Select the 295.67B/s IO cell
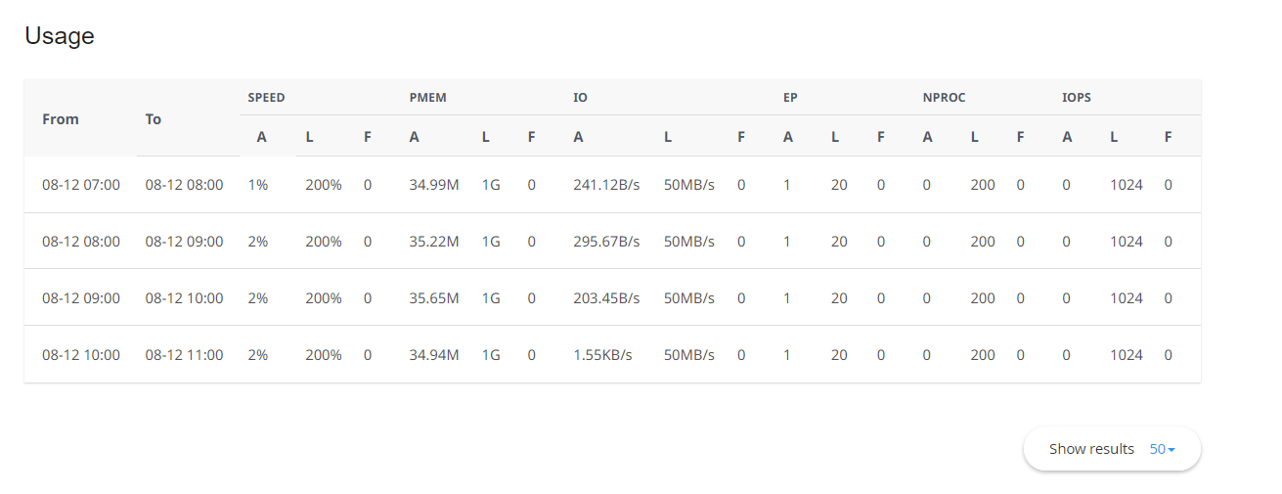This screenshot has height=494, width=1282. point(606,242)
